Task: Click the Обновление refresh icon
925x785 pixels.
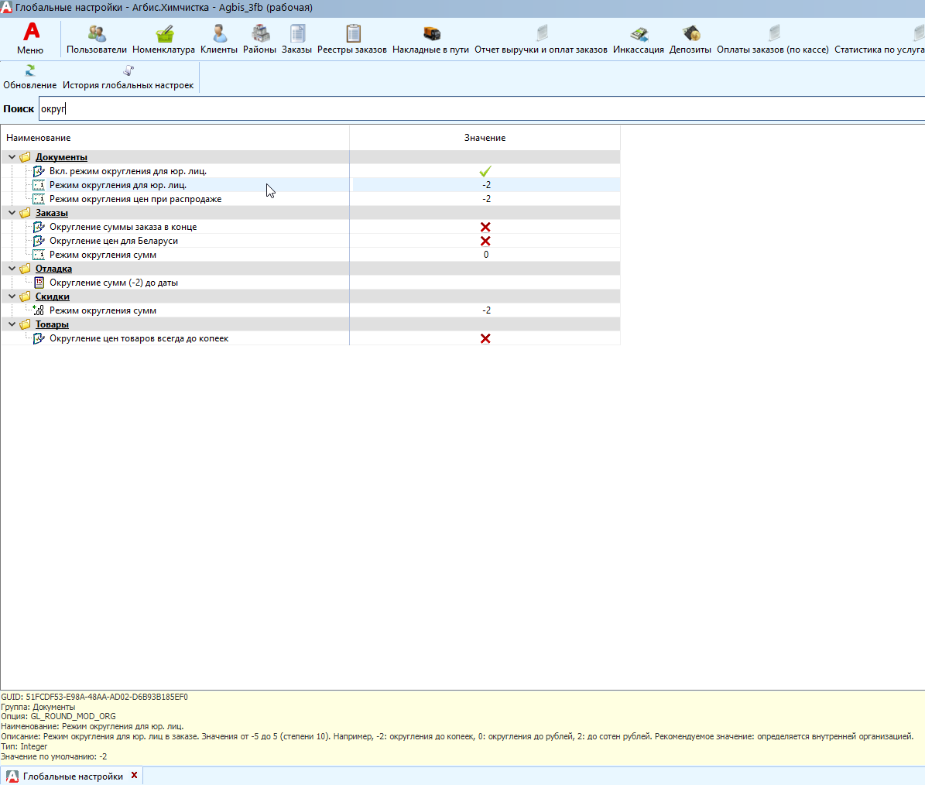Action: pyautogui.click(x=29, y=70)
